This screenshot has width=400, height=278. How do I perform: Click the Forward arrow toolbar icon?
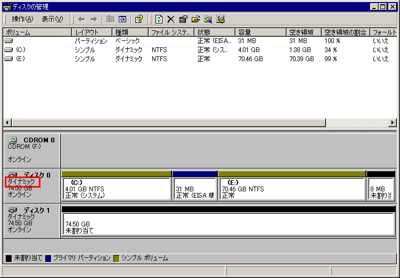tap(94, 19)
